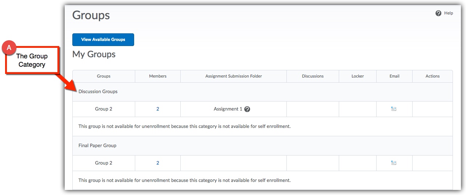Click the Help question mark icon
This screenshot has width=466, height=195.
pyautogui.click(x=438, y=13)
